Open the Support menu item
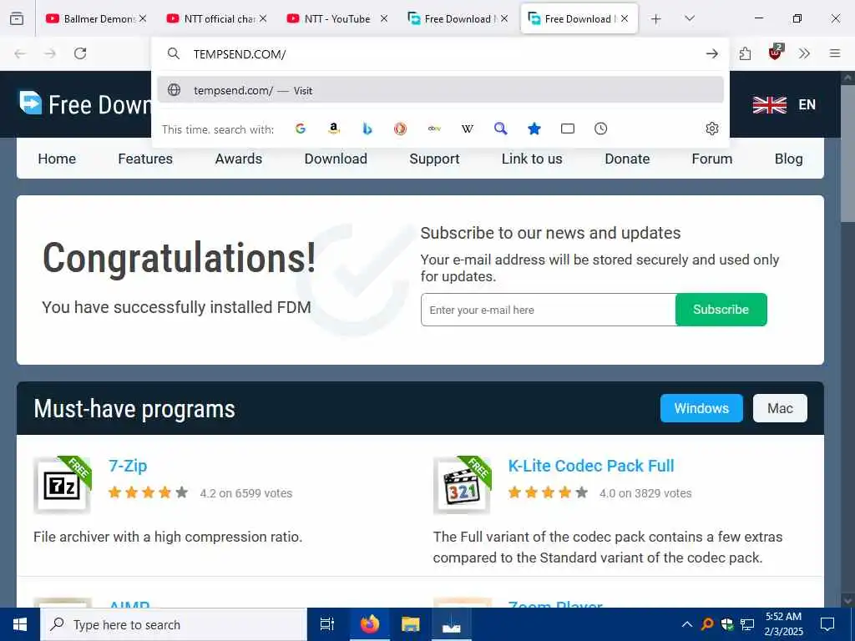This screenshot has height=641, width=855. [x=434, y=159]
